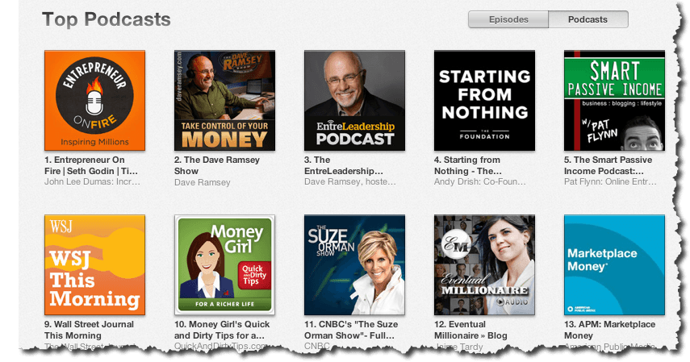Open '13. APM: Marketplace Money' title link
690x362 pixels.
(x=609, y=330)
